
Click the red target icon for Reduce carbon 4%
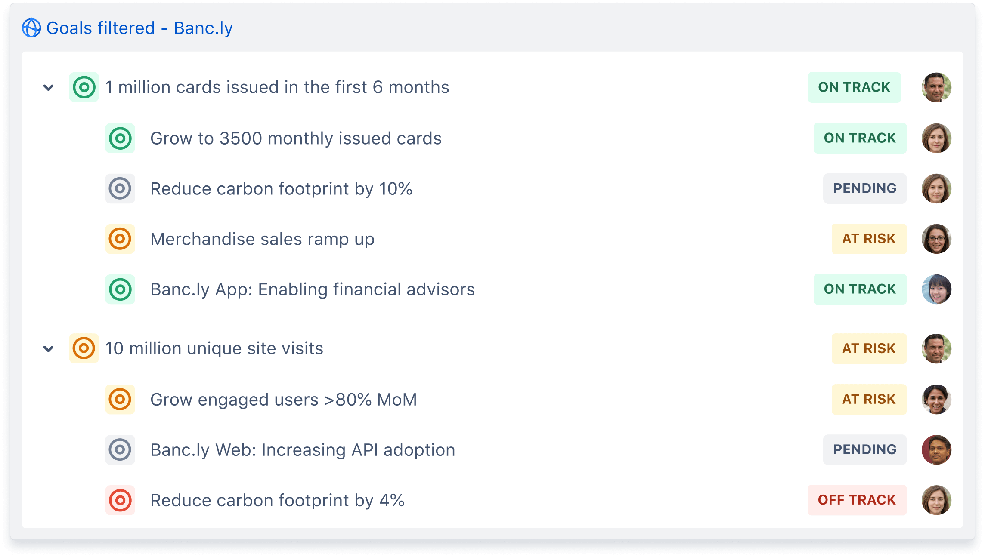120,500
